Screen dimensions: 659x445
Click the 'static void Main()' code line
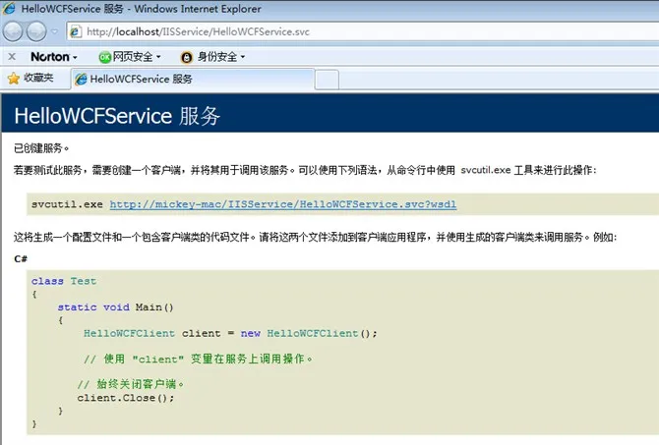pyautogui.click(x=116, y=307)
